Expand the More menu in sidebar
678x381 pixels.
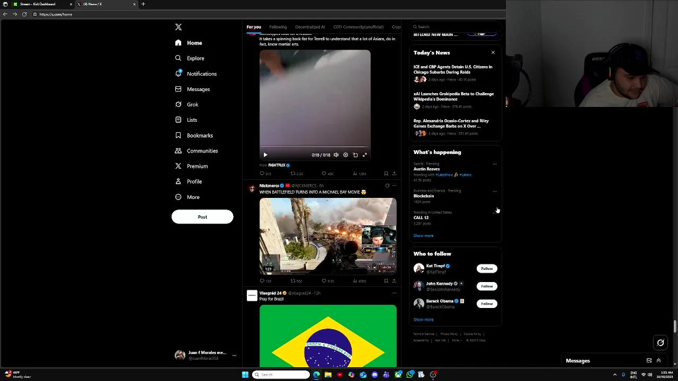[187, 197]
